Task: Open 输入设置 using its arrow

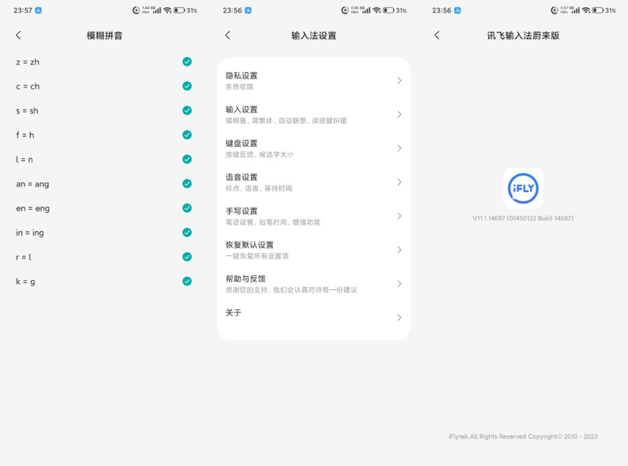Action: pos(399,114)
